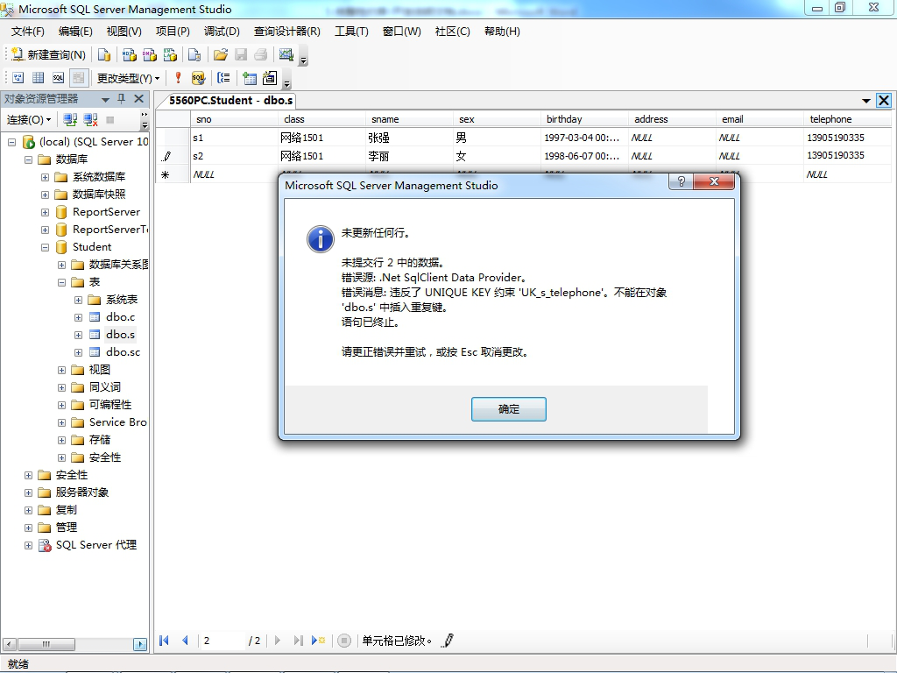Execute SQL with the red exclamation icon
This screenshot has height=673, width=897.
click(x=178, y=78)
